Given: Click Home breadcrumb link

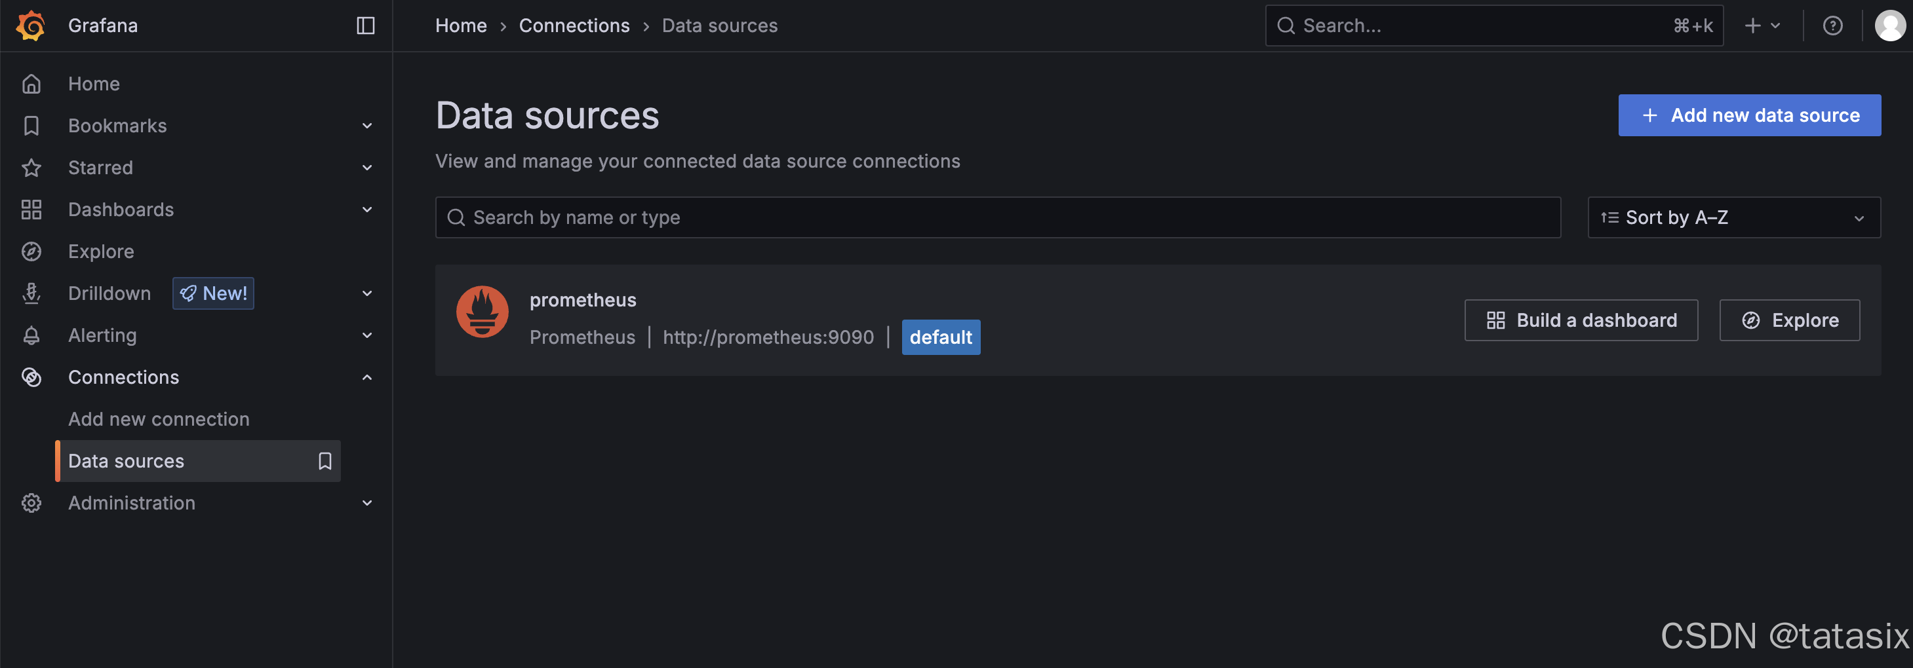Looking at the screenshot, I should 460,26.
